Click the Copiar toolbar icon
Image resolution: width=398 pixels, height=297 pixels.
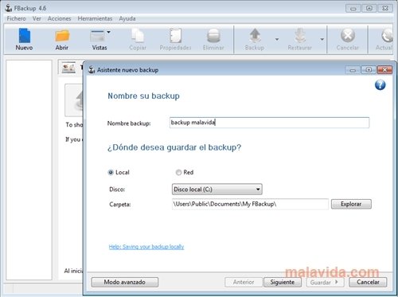[138, 40]
